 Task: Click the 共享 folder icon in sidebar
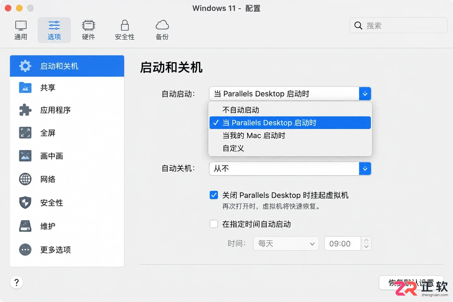pyautogui.click(x=25, y=87)
